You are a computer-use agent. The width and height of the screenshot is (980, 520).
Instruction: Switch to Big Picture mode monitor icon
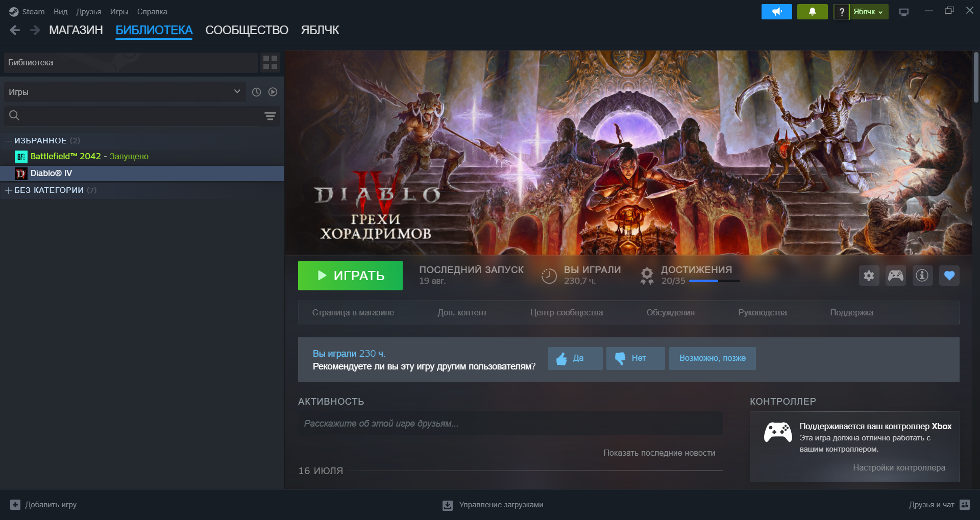904,12
